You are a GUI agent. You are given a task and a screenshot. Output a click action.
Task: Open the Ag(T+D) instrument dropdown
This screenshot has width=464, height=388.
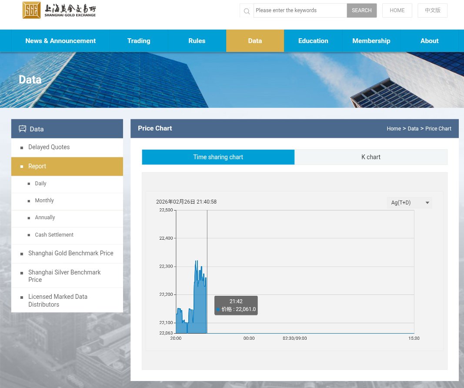pyautogui.click(x=410, y=203)
